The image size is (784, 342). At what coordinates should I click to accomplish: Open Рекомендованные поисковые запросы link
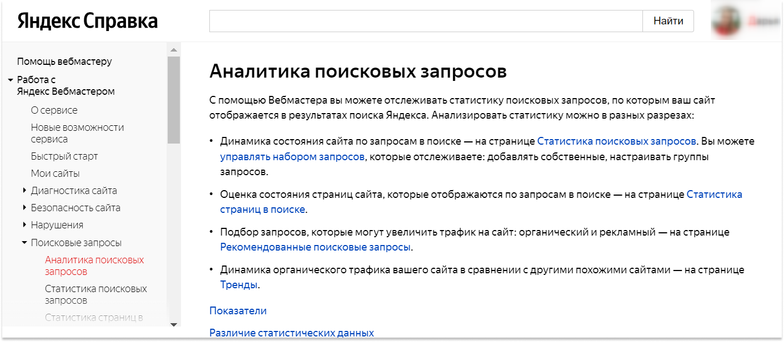click(315, 247)
